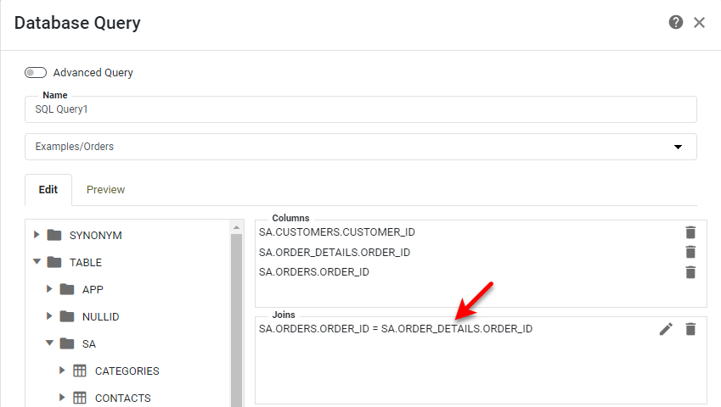The width and height of the screenshot is (721, 407).
Task: Delete the SA.CUSTOMERS.CUSTOMER_ID column
Action: pos(690,232)
